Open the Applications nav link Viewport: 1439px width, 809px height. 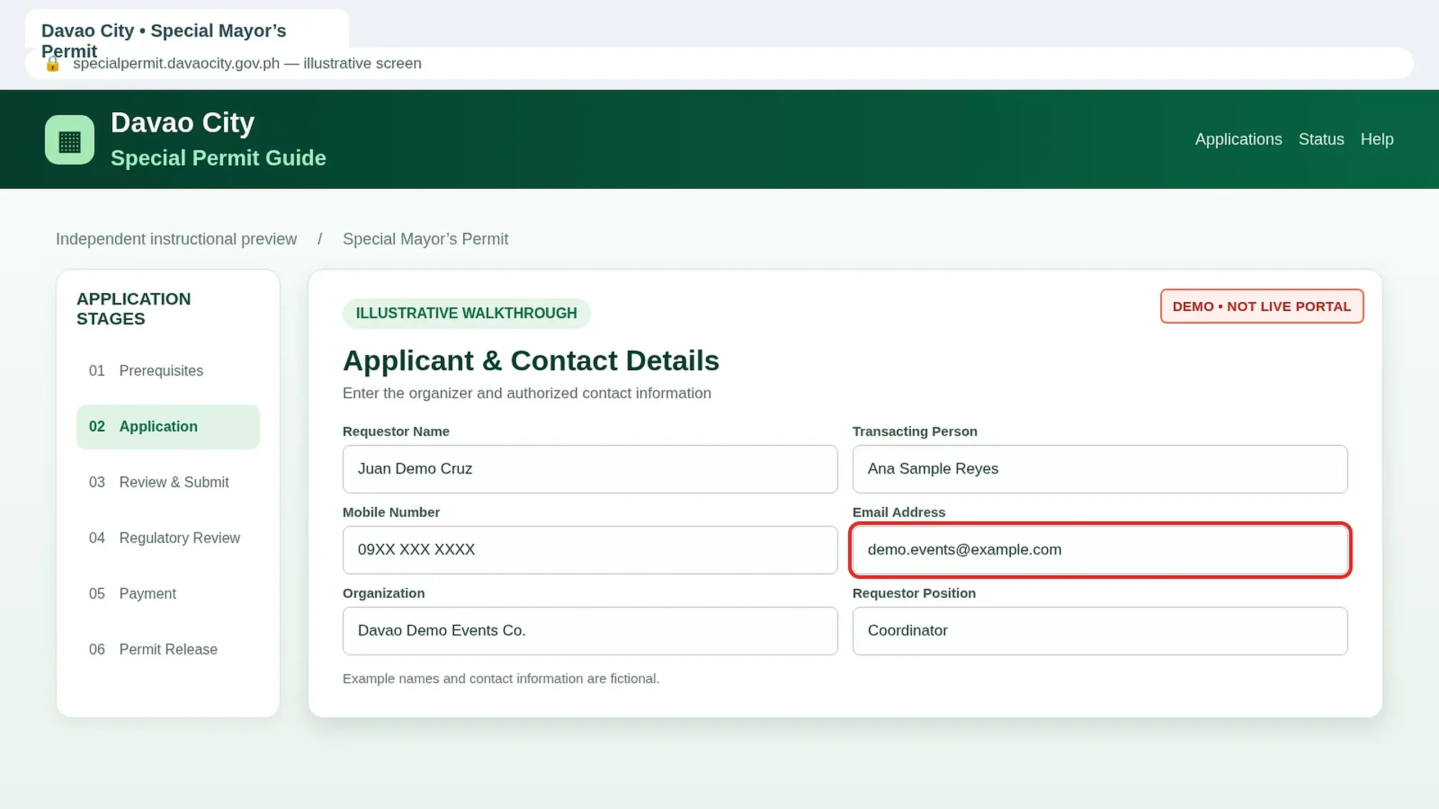point(1238,139)
